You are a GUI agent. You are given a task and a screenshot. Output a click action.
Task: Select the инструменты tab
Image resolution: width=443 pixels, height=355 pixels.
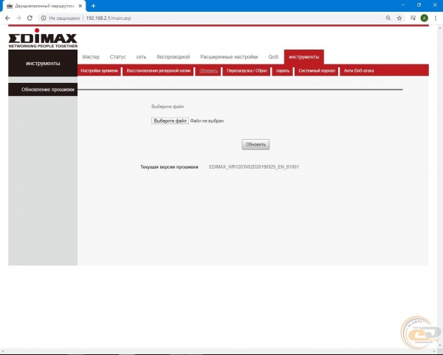(x=304, y=57)
